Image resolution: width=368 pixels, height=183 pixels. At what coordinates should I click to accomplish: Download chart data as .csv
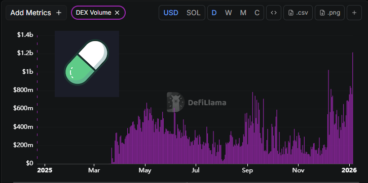pos(298,13)
